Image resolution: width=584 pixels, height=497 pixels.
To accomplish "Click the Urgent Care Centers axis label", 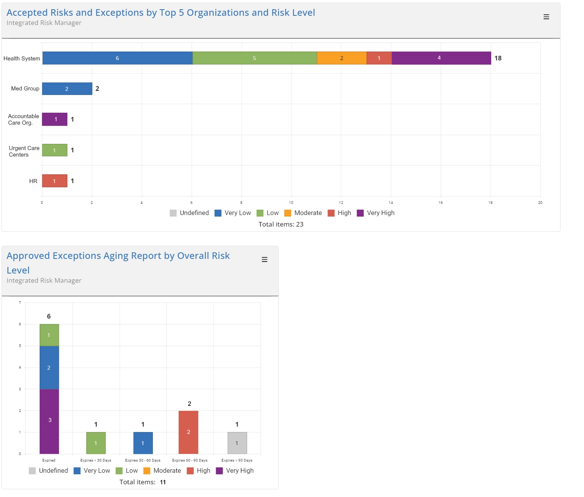I will point(24,151).
